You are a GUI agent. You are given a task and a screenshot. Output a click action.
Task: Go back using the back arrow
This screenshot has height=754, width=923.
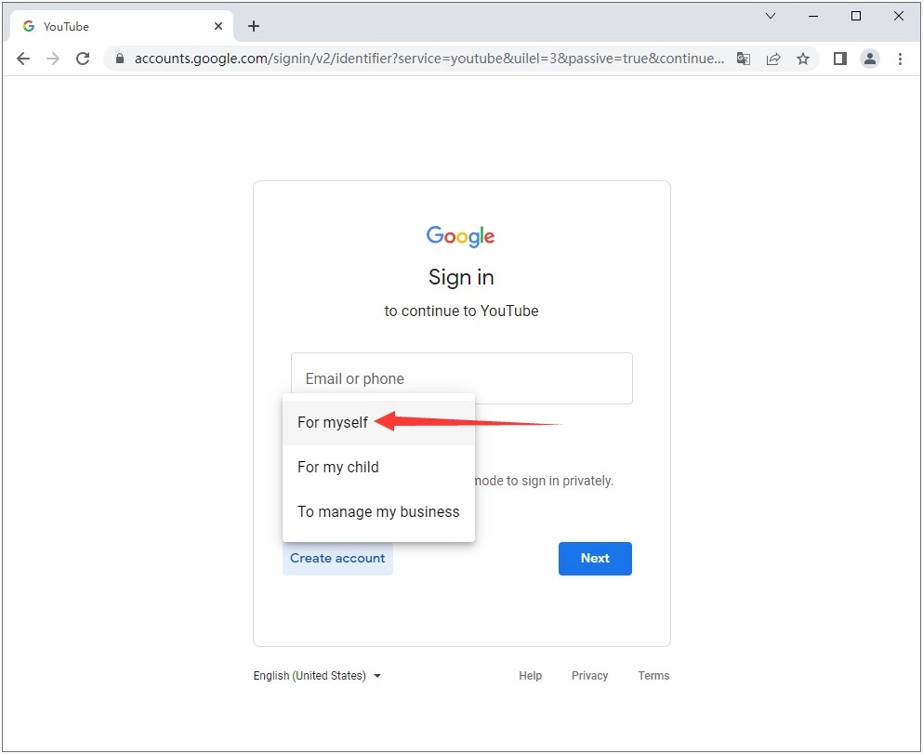23,58
